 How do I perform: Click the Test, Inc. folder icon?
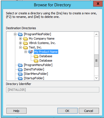[26, 48]
